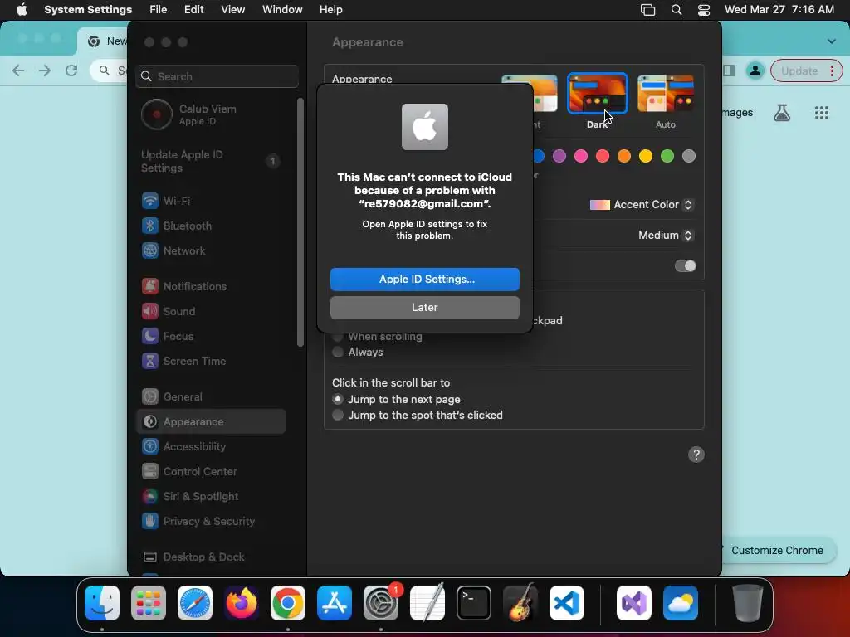Image resolution: width=850 pixels, height=637 pixels.
Task: Open Privacy & Security settings
Action: [212, 522]
